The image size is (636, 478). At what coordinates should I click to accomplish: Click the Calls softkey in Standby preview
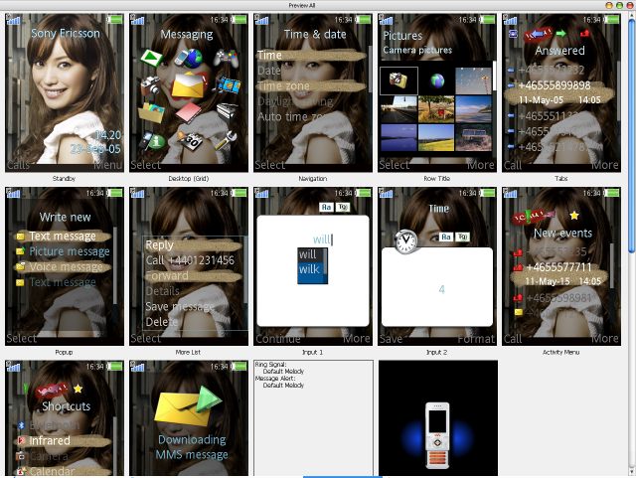(18, 165)
